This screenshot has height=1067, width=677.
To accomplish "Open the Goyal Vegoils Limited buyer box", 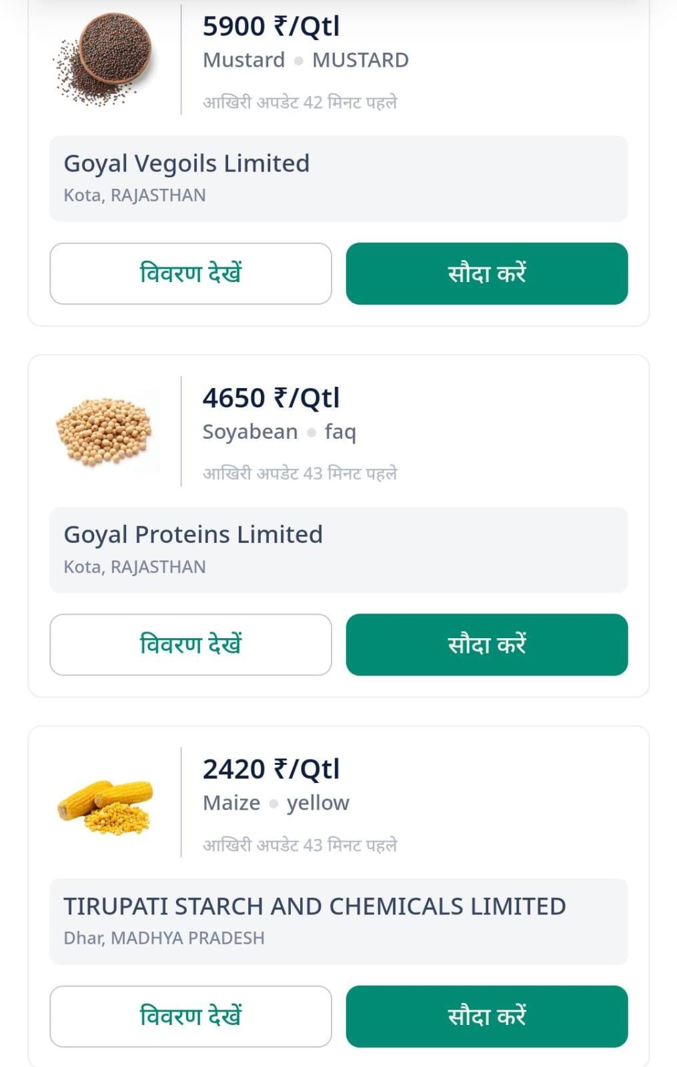I will (339, 179).
